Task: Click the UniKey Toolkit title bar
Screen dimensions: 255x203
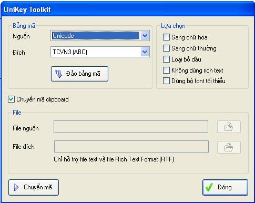Action: [x=127, y=9]
